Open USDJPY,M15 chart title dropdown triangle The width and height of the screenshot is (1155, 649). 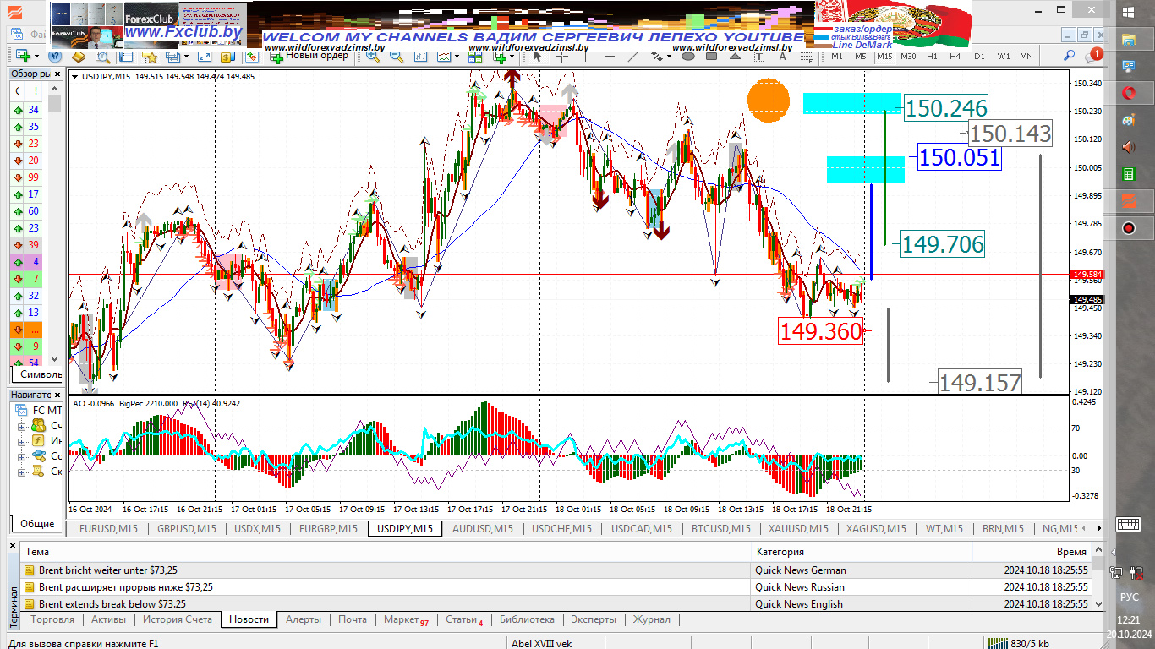75,76
